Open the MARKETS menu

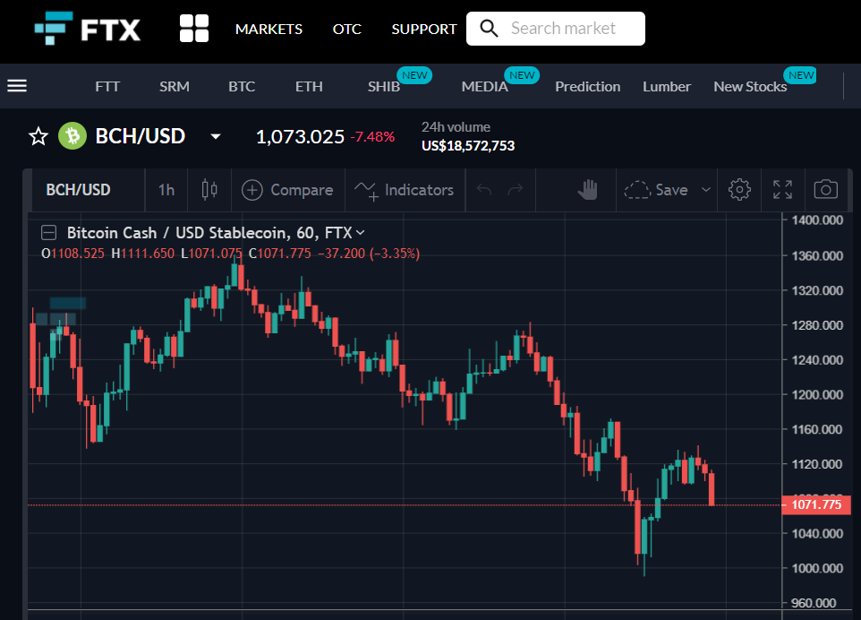(269, 29)
